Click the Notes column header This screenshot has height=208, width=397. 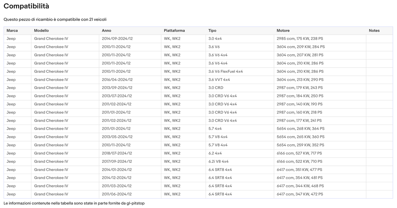(374, 31)
